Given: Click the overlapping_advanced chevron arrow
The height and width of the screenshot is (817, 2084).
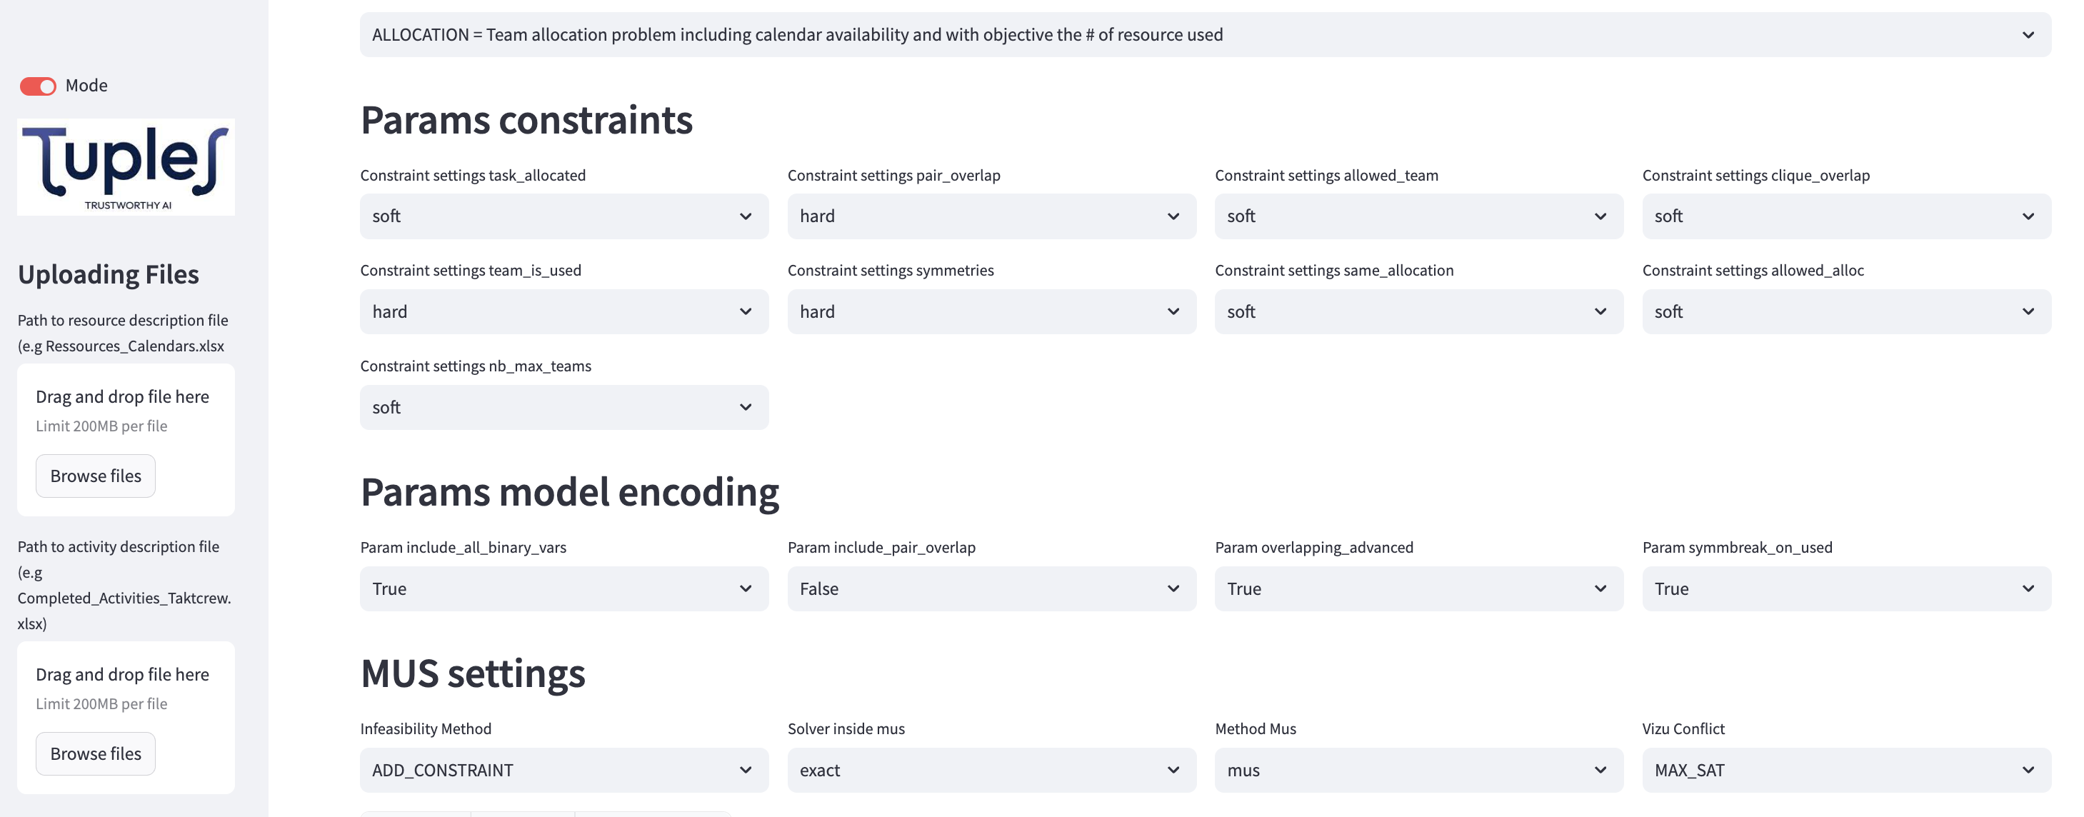Looking at the screenshot, I should point(1599,589).
